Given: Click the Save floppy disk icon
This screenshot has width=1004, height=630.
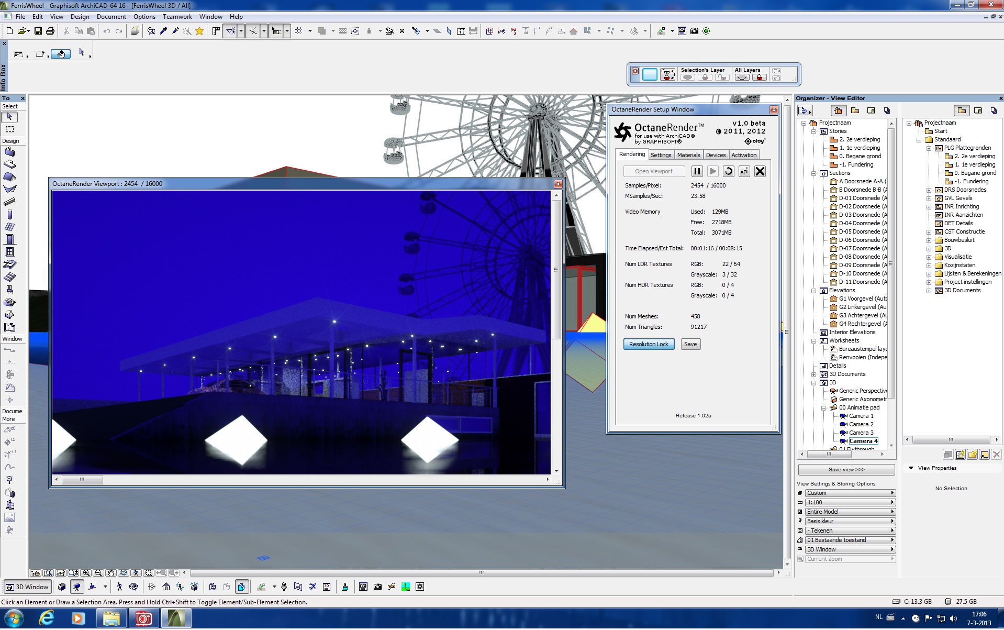Looking at the screenshot, I should [x=38, y=31].
